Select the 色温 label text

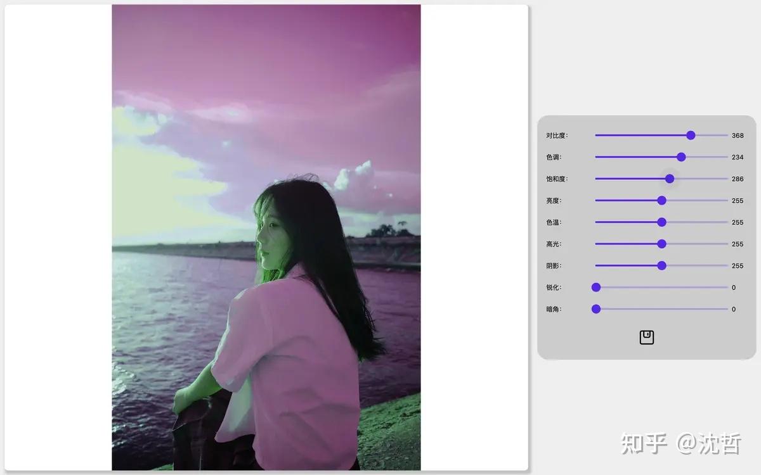[x=552, y=222]
